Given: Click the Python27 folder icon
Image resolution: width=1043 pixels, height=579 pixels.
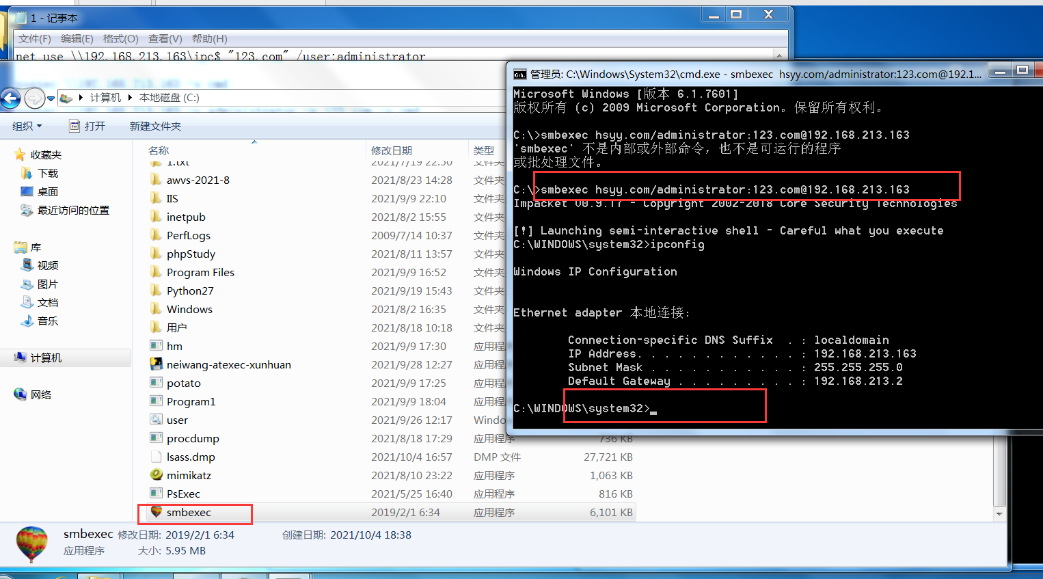Looking at the screenshot, I should tap(157, 291).
